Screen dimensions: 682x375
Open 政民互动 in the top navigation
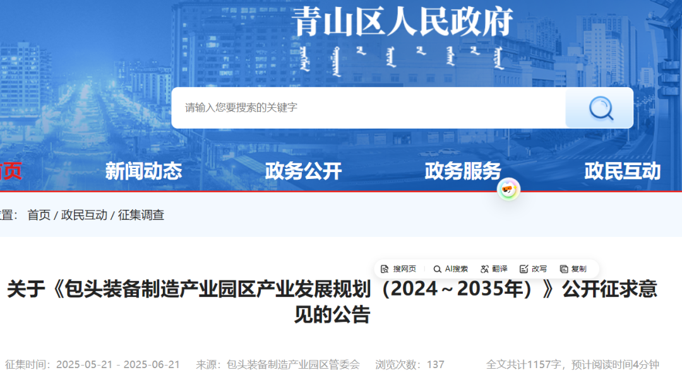coord(623,171)
